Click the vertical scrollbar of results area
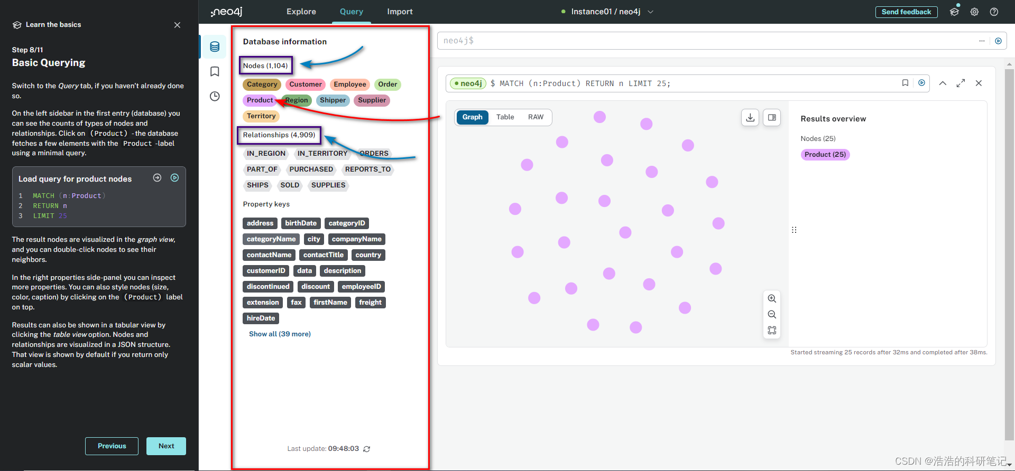The image size is (1015, 471). pos(1009,253)
